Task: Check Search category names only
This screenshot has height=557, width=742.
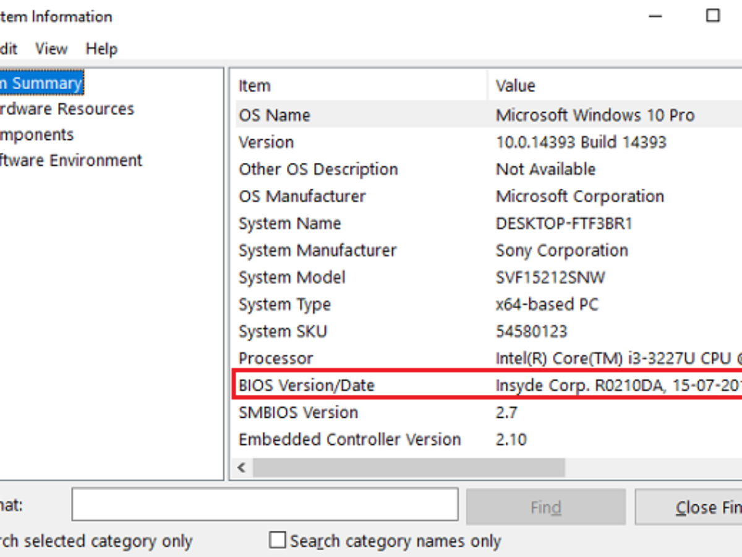Action: pyautogui.click(x=278, y=540)
